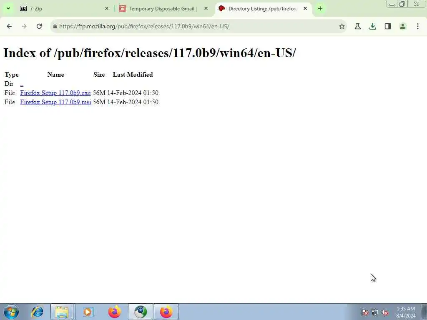Download Firefox Setup 117.0b9.msi

[55, 102]
